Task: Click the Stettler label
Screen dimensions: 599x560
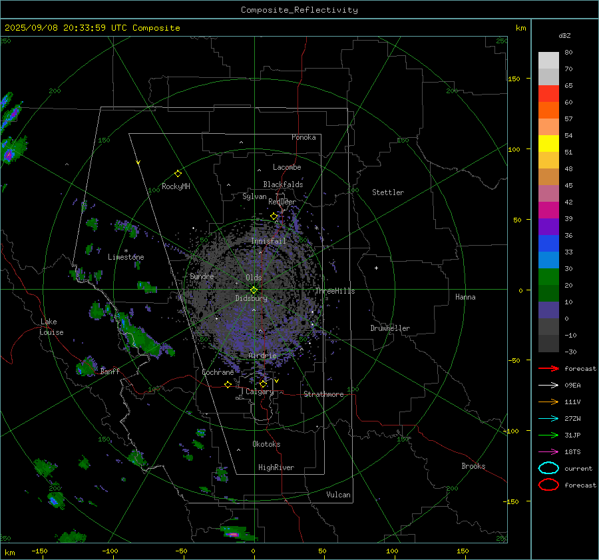Action: (388, 192)
